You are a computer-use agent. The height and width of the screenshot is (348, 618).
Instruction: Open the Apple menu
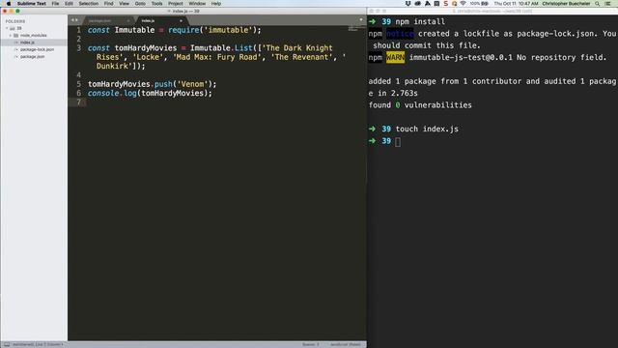pyautogui.click(x=9, y=3)
